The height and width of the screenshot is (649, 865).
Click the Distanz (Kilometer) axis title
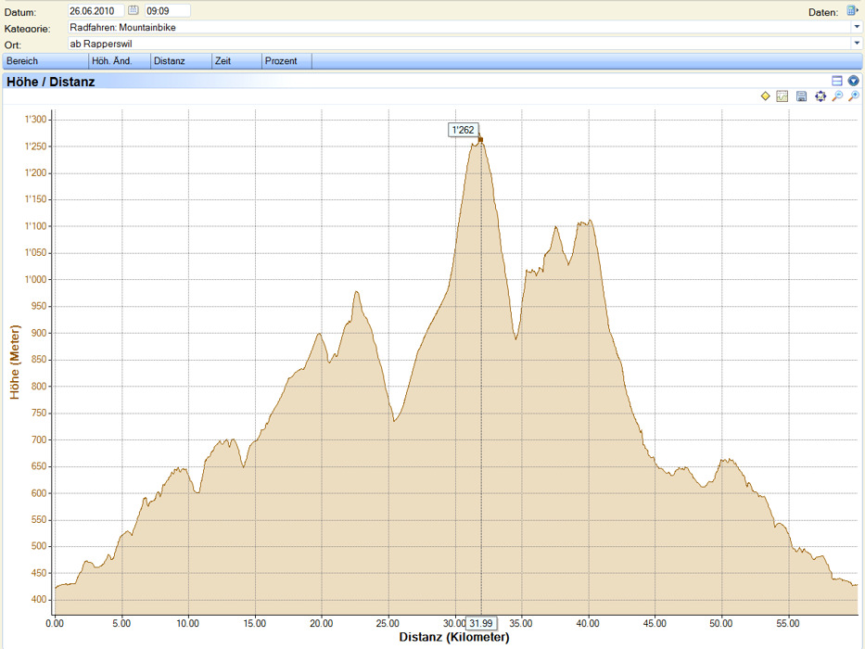click(454, 637)
